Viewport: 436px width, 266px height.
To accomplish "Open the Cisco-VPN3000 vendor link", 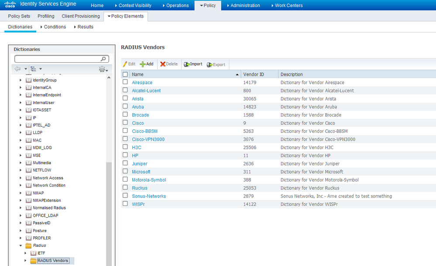I will 148,139.
